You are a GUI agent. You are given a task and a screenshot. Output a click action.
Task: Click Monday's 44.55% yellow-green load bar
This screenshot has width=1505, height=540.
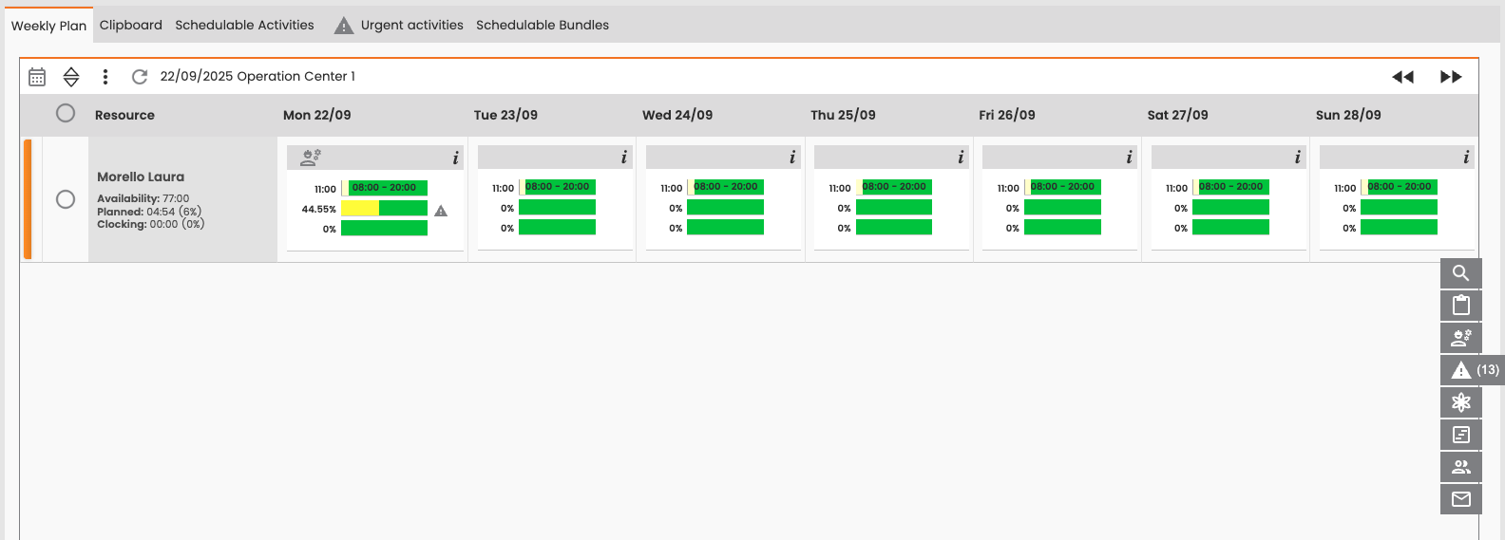click(x=384, y=208)
